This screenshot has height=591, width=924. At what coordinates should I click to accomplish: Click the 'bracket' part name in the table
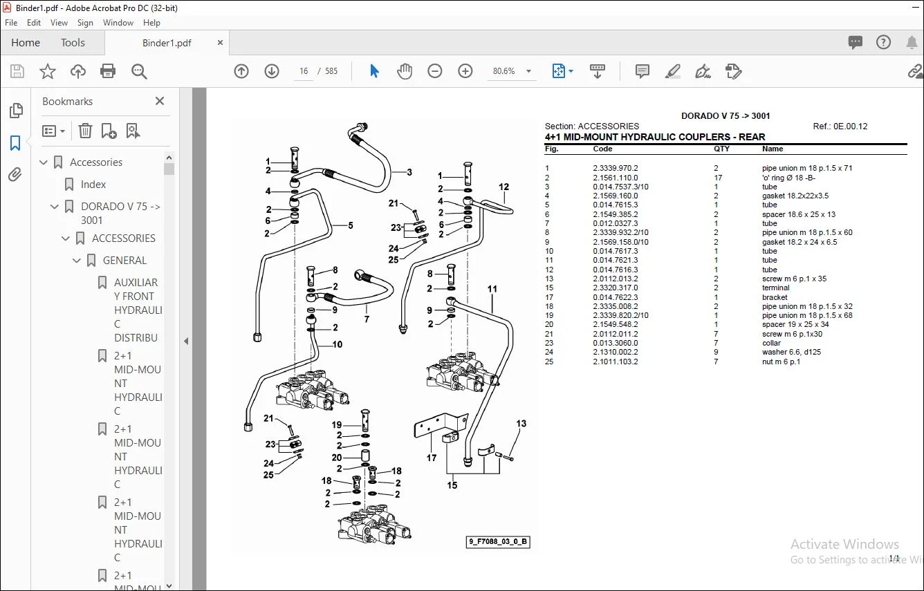point(775,297)
